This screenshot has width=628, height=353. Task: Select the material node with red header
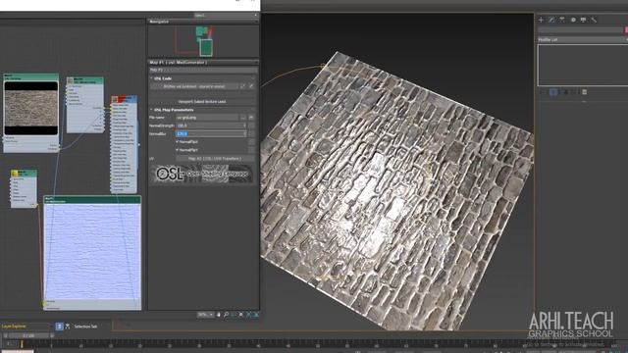coord(124,144)
